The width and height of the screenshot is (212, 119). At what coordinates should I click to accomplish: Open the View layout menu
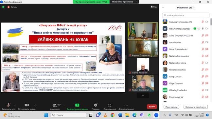point(154,7)
